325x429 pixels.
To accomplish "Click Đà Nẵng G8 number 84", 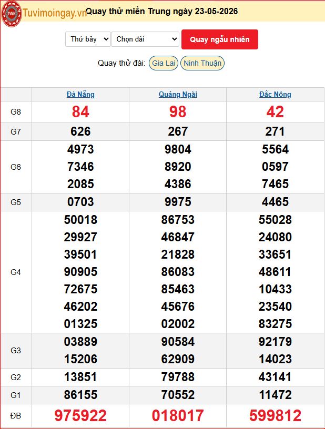I will (x=80, y=112).
